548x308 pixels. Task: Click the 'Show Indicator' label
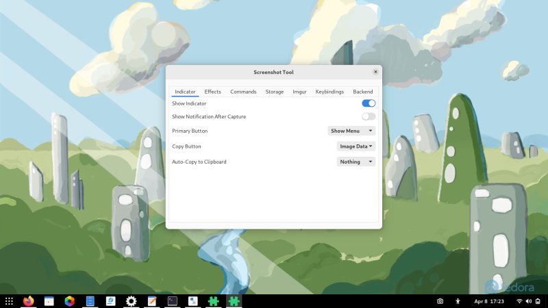(x=189, y=103)
